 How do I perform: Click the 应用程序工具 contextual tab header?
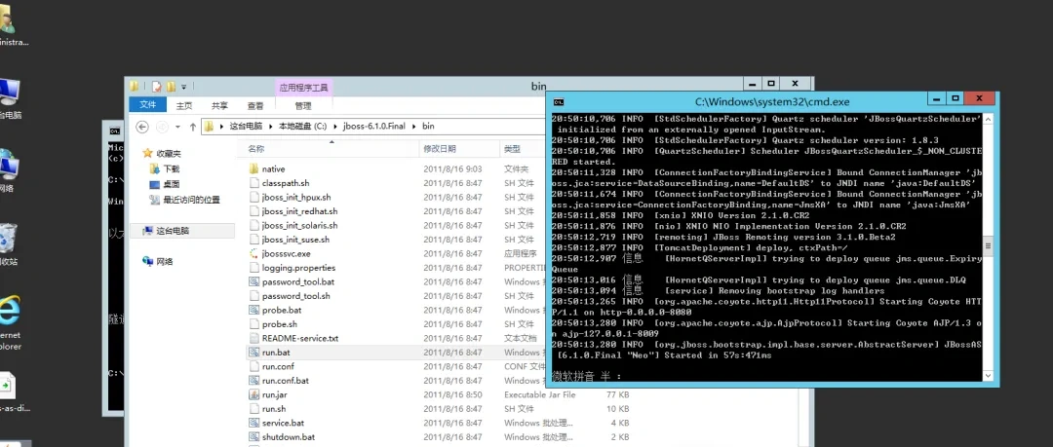(303, 88)
